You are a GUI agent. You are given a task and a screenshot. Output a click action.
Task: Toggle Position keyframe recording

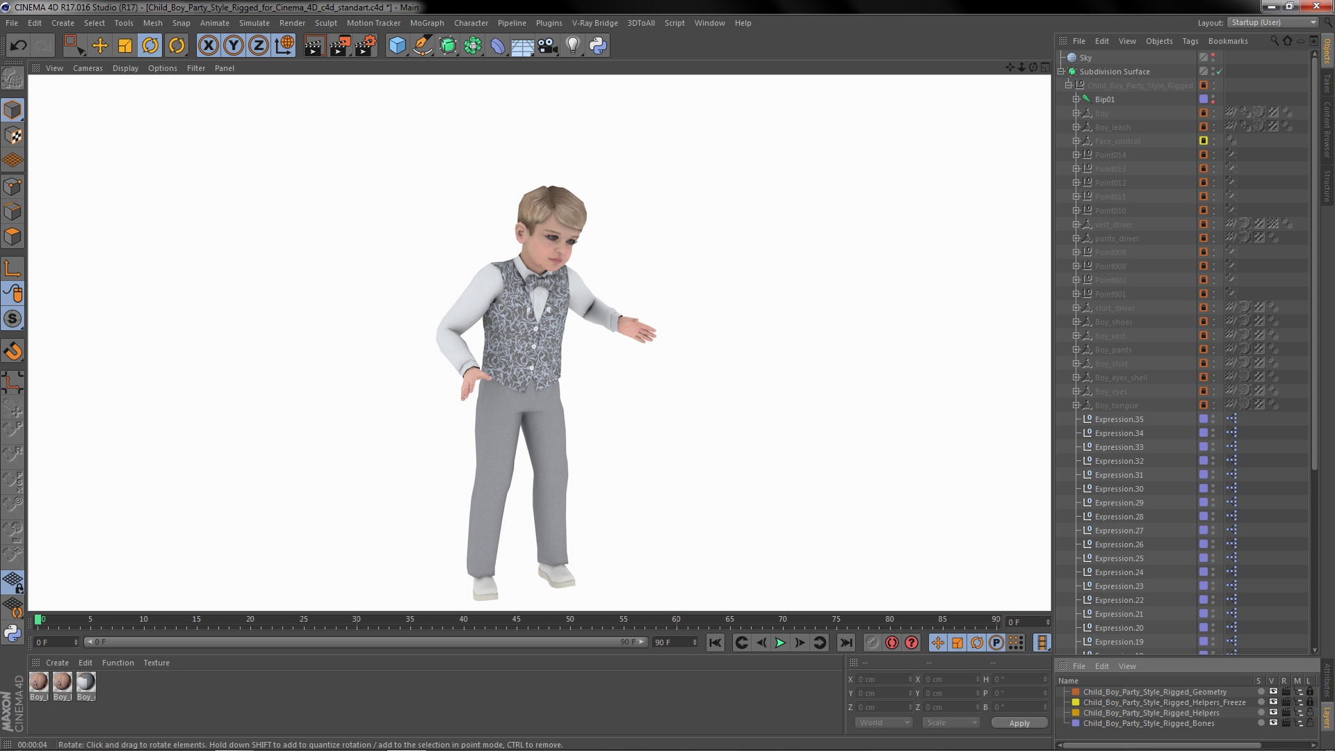[x=938, y=643]
